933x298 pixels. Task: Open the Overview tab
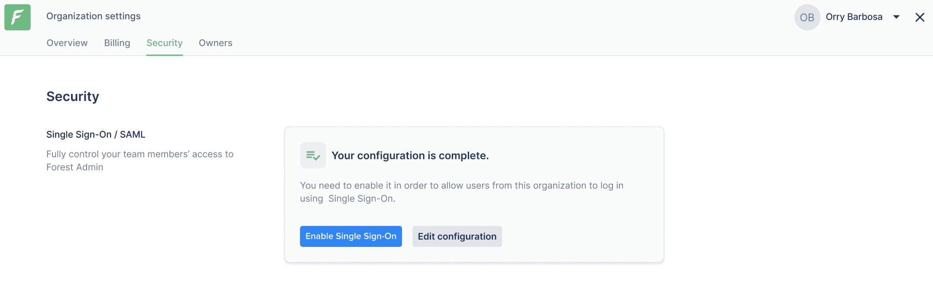67,43
